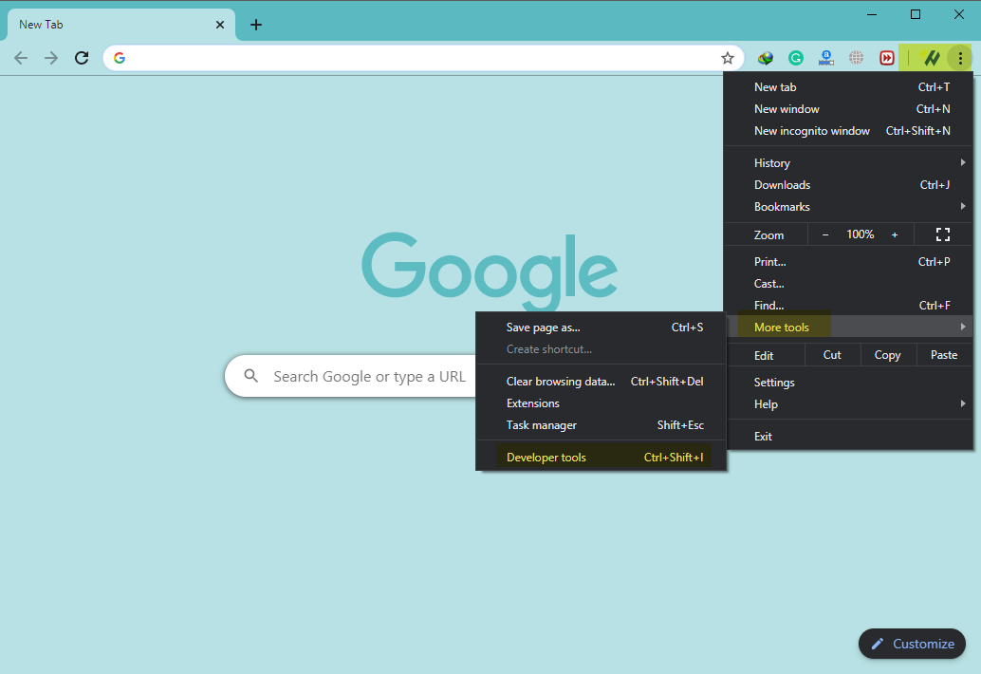The image size is (981, 674).
Task: Click the red fast-forward extension icon
Action: (x=886, y=58)
